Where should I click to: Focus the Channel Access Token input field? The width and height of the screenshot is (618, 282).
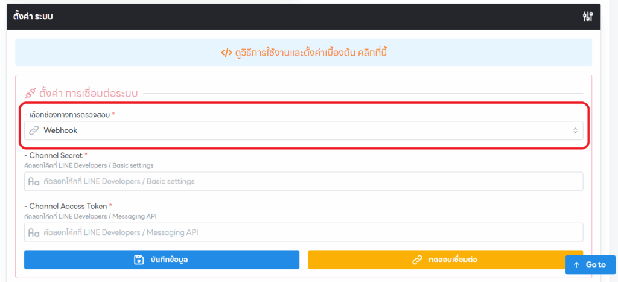point(304,232)
